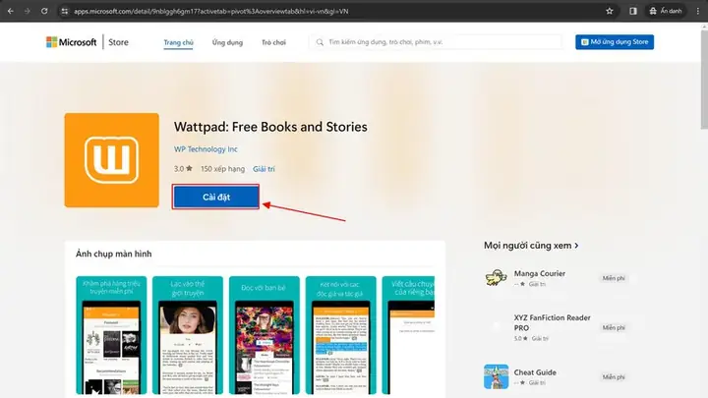The width and height of the screenshot is (708, 398).
Task: Expand 'Mọi người cũng xem' chevron
Action: pos(576,246)
